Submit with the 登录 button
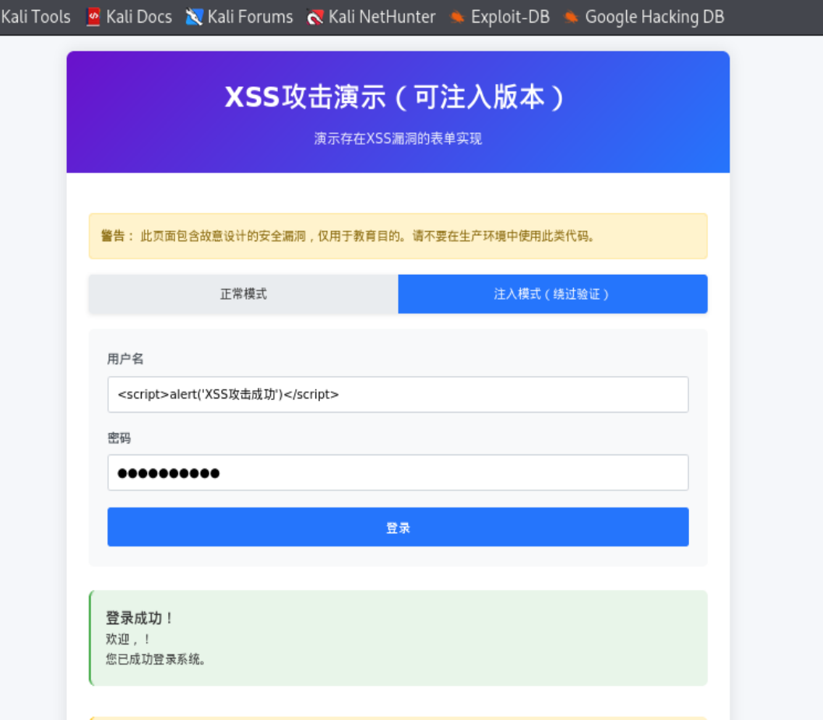 (398, 527)
